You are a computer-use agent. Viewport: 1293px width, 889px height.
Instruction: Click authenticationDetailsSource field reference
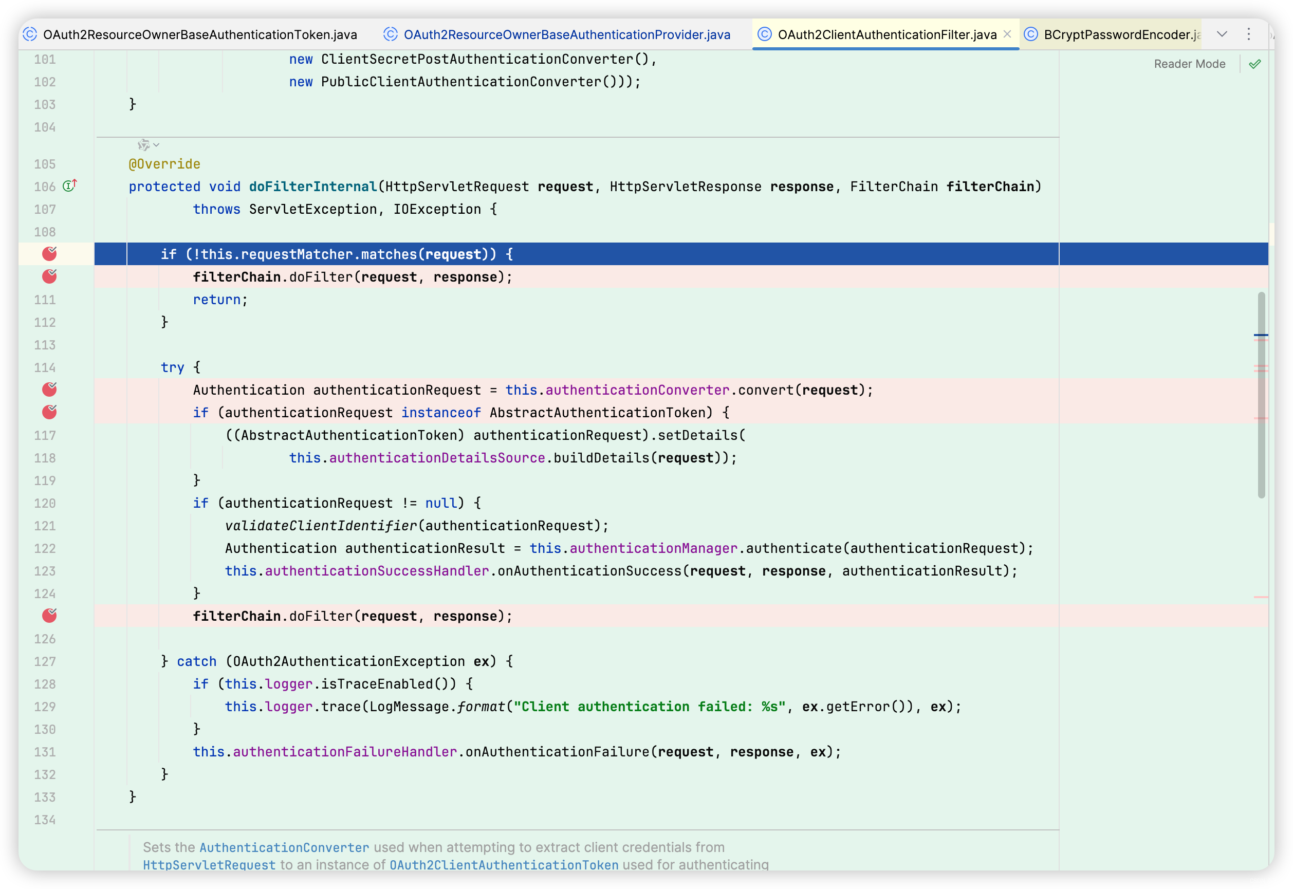coord(437,458)
